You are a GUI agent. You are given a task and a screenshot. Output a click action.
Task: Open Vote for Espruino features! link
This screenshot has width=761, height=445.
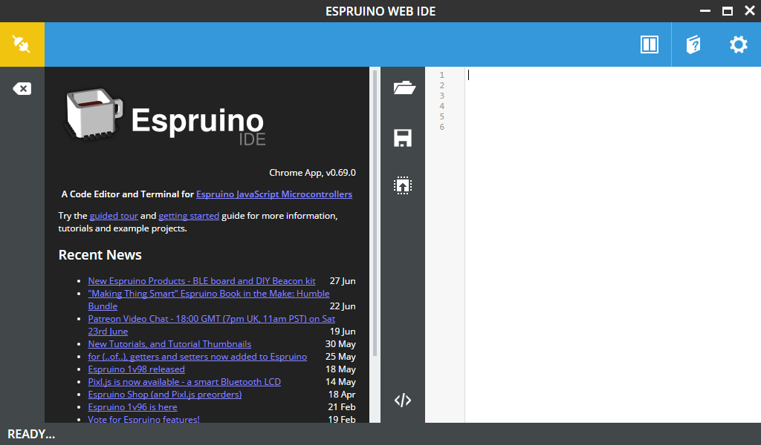[143, 419]
